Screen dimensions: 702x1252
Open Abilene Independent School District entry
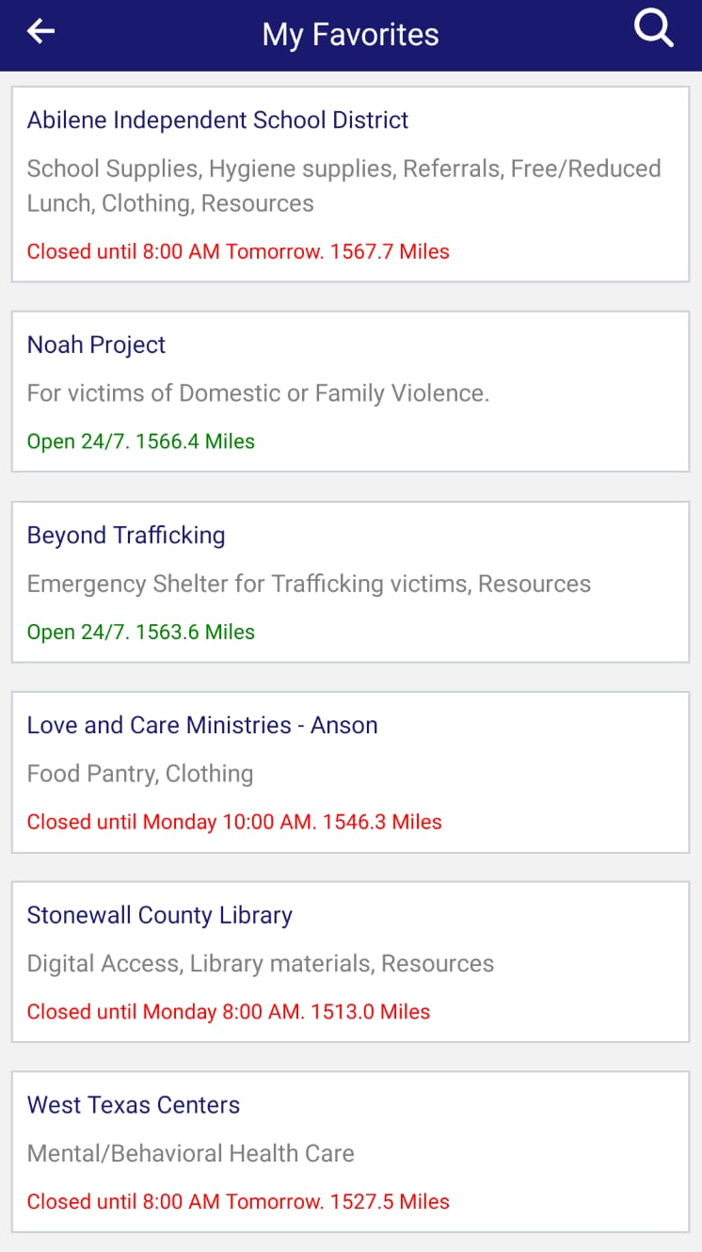coord(217,120)
